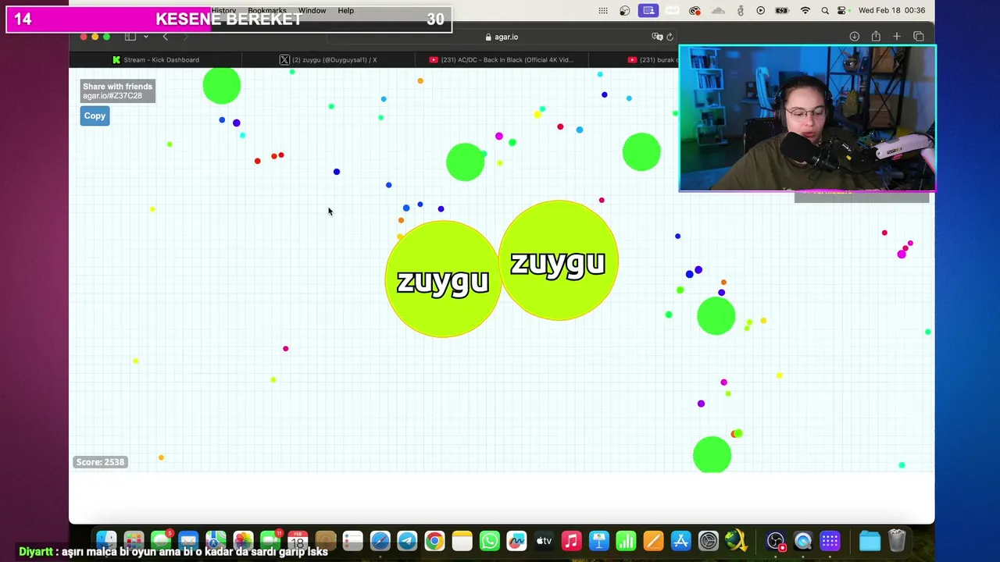Open Telegram from the Dock

tap(407, 540)
